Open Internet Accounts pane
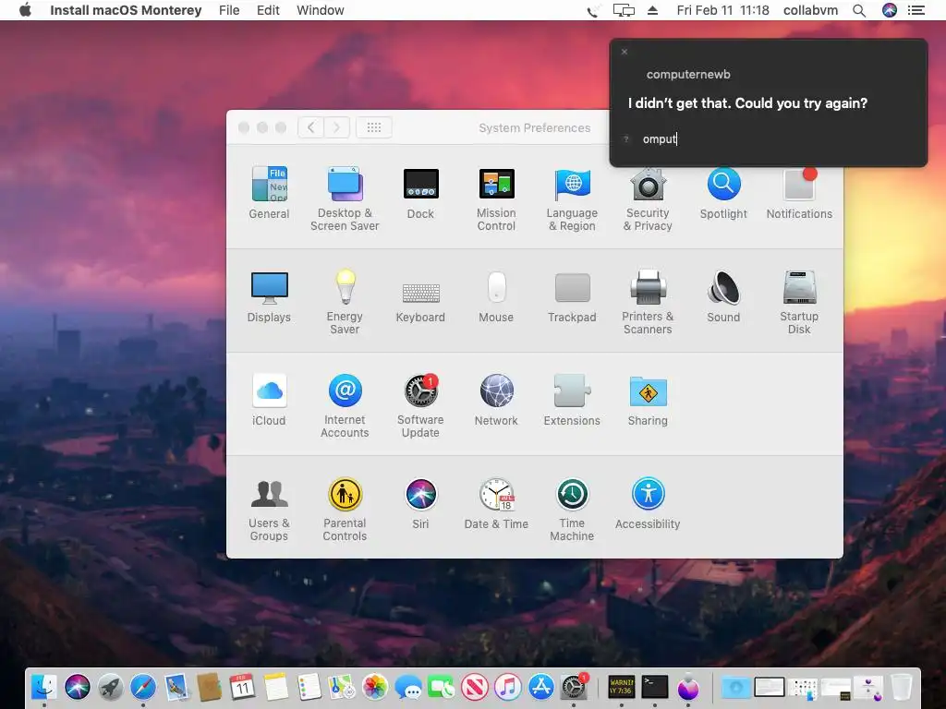The width and height of the screenshot is (946, 709). [x=345, y=405]
